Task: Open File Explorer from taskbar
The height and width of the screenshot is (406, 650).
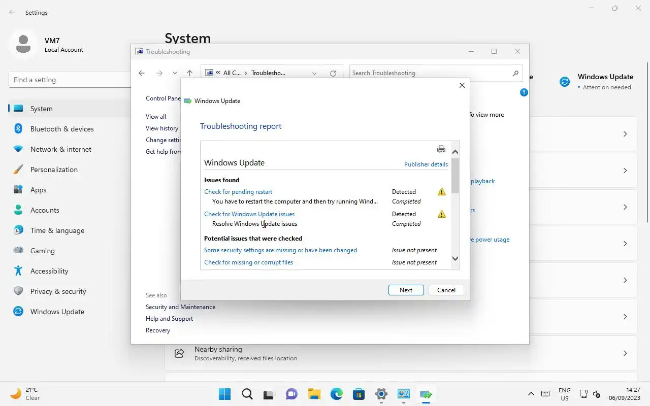Action: (x=314, y=394)
